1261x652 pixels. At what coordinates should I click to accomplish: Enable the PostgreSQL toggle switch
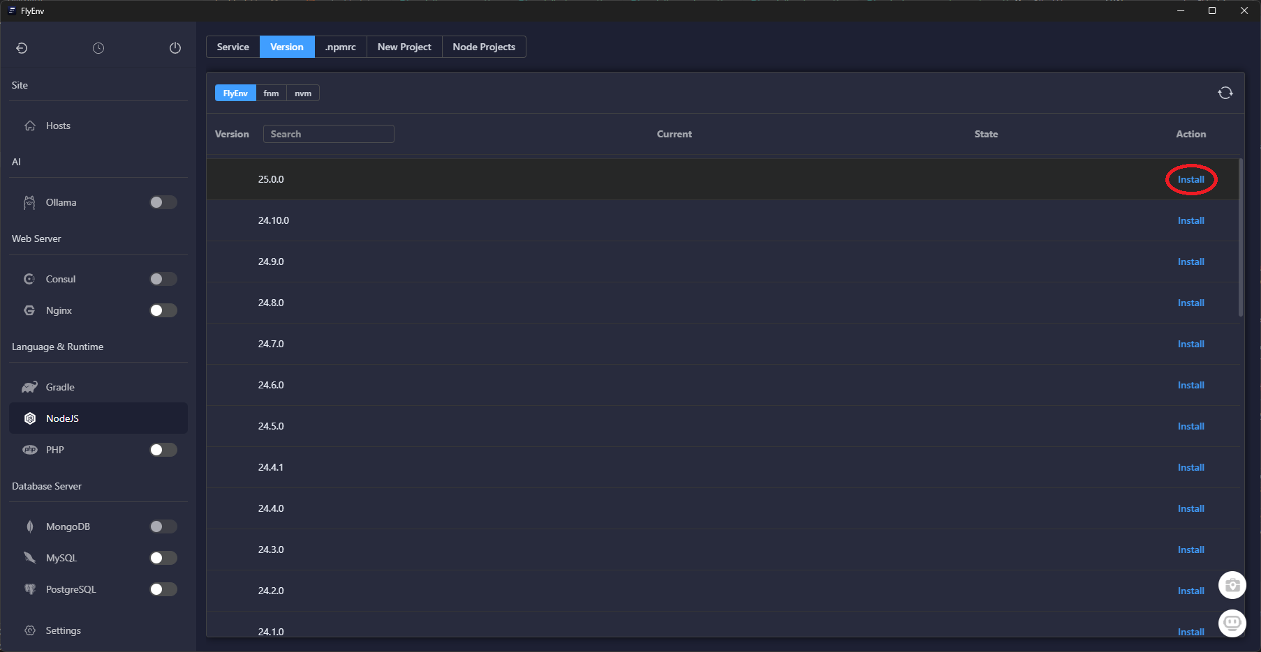[x=163, y=589]
